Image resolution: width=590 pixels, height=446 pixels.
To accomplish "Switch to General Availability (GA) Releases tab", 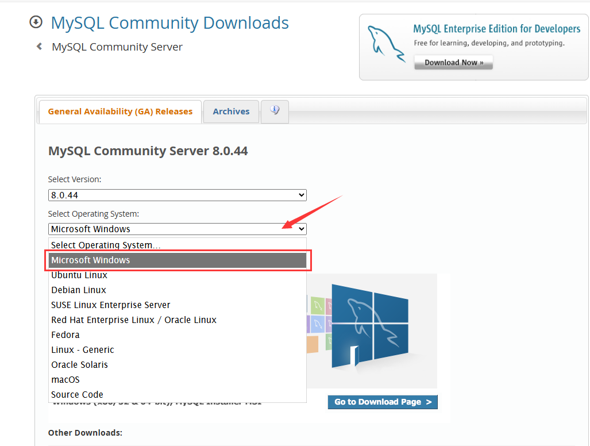I will tap(120, 111).
